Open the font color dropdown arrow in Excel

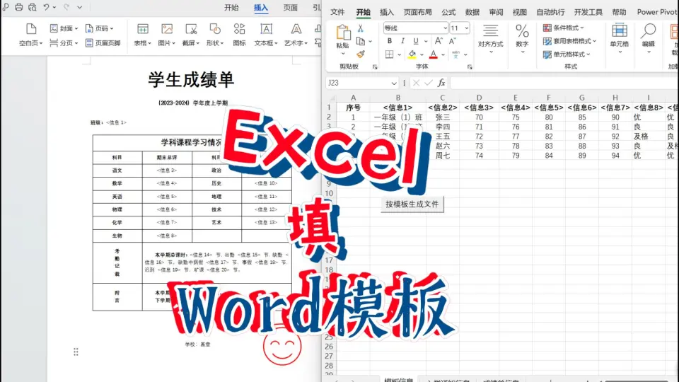click(443, 54)
